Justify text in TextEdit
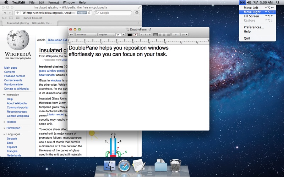This screenshot has width=284, height=177. (x=168, y=35)
